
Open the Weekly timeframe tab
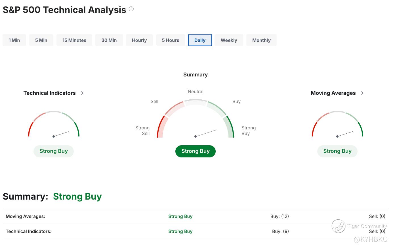[229, 40]
